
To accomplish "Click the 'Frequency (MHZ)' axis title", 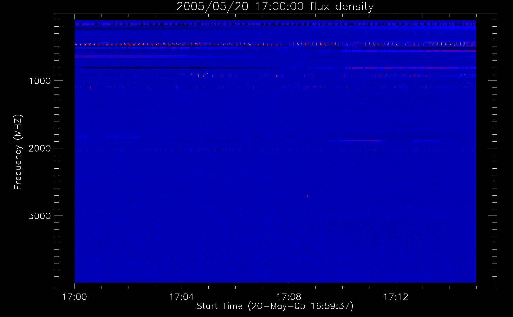I will pos(18,152).
